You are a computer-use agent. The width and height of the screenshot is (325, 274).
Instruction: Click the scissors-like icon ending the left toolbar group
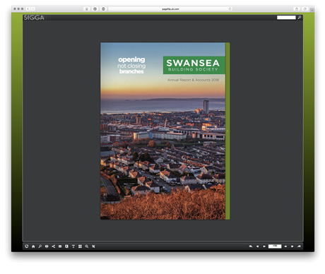pyautogui.click(x=93, y=246)
